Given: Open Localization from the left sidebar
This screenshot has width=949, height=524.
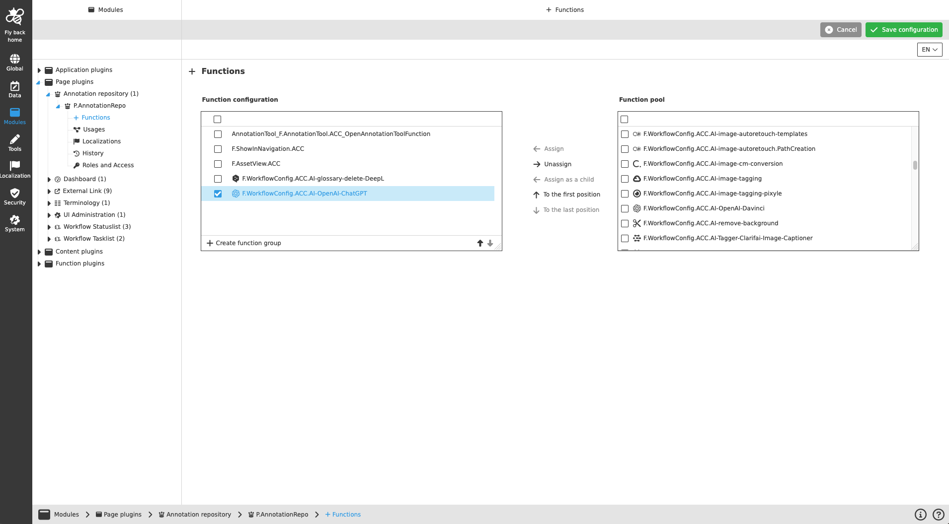Looking at the screenshot, I should pyautogui.click(x=15, y=169).
